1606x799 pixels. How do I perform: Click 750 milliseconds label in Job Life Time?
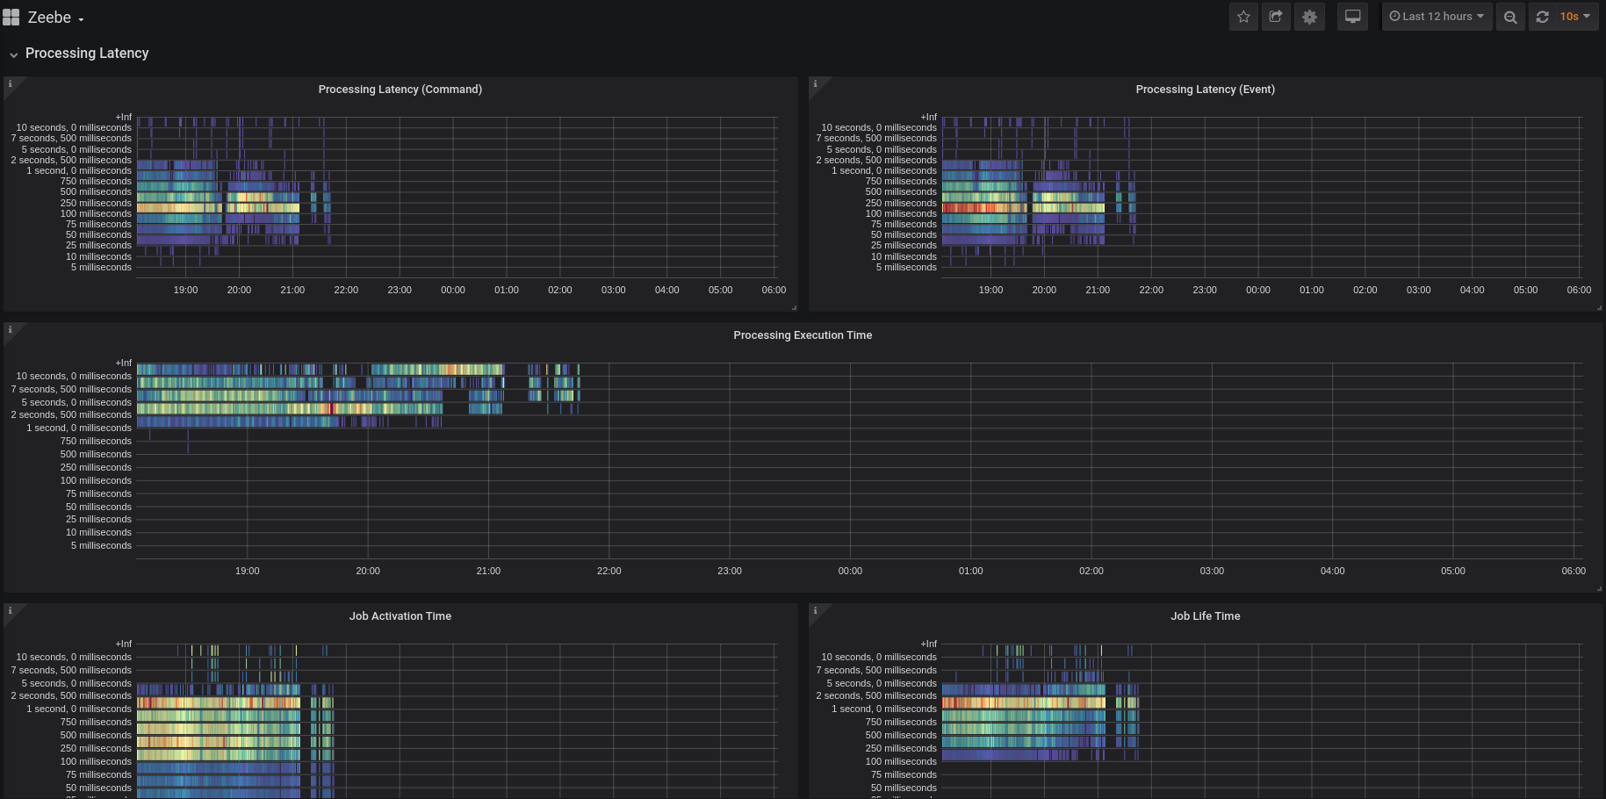pyautogui.click(x=901, y=722)
